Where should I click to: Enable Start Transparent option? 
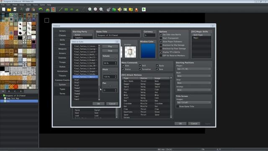pos(161,38)
